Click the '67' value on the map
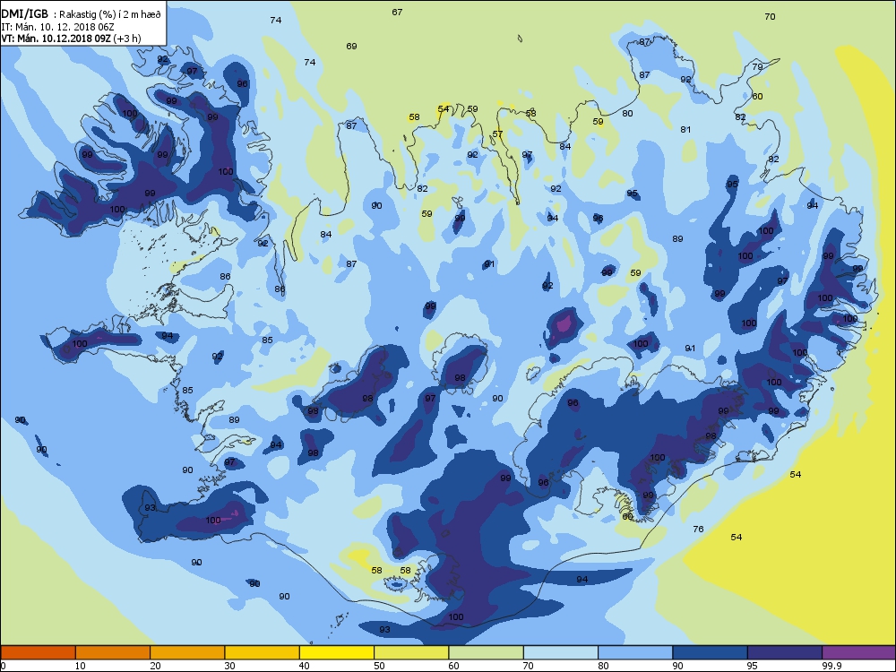 [397, 12]
